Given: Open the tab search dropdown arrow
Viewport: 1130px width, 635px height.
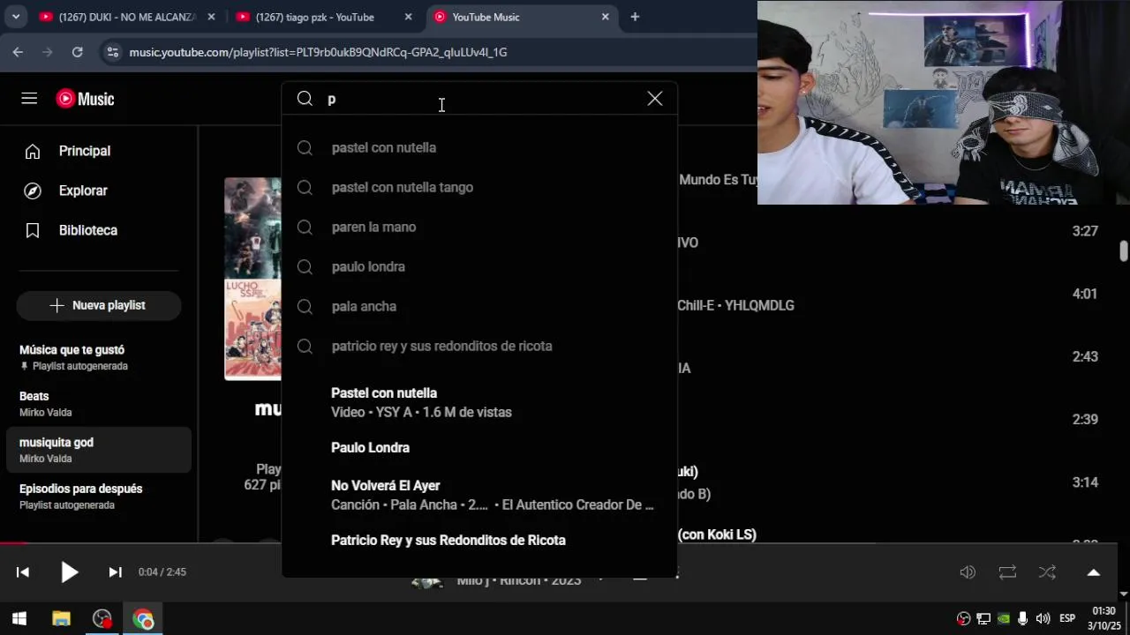Looking at the screenshot, I should [x=15, y=17].
